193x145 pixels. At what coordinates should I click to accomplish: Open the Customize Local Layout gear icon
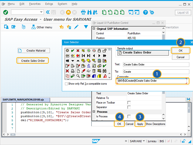coord(152,12)
